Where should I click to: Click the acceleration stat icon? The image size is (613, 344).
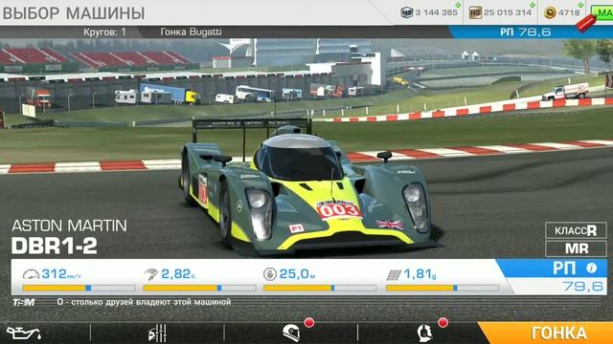click(151, 274)
